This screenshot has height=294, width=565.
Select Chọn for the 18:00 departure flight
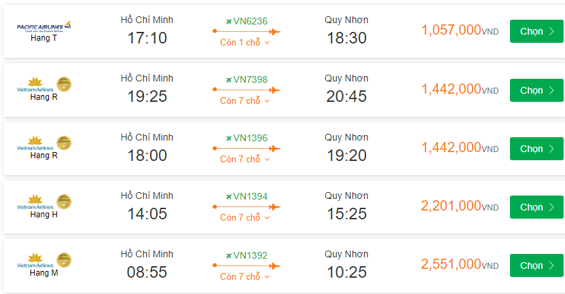536,149
